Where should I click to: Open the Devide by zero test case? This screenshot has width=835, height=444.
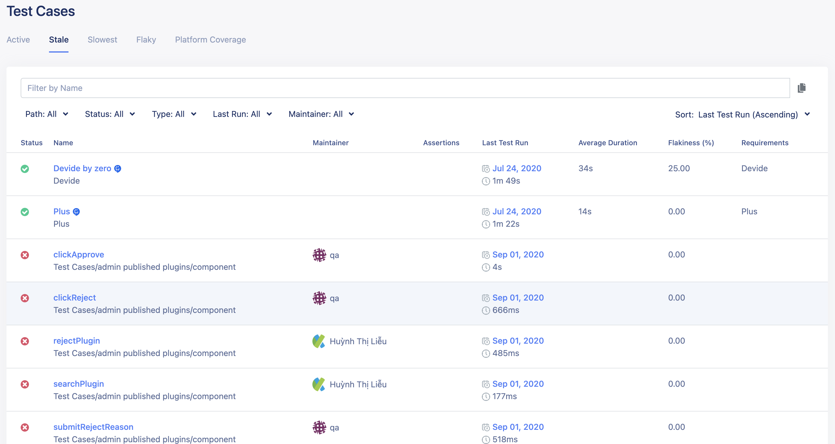(x=82, y=169)
